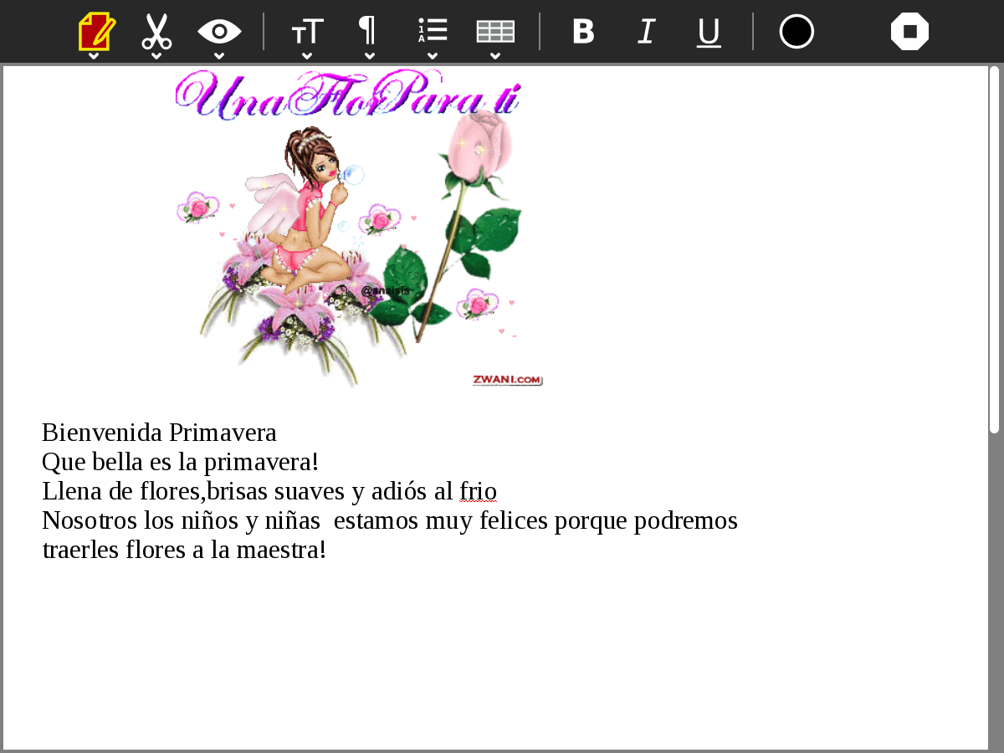The width and height of the screenshot is (1004, 753).
Task: Expand the chevron under the table icon
Action: coord(495,56)
